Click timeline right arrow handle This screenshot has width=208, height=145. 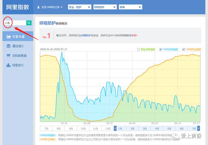[199, 128]
